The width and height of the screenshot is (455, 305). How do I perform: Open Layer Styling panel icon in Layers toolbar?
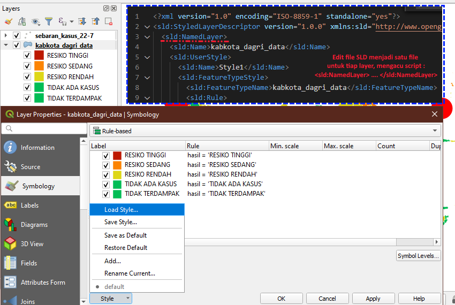tap(9, 21)
